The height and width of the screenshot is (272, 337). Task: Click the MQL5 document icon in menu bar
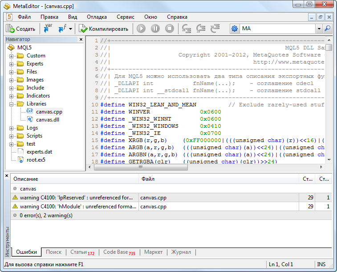(x=9, y=17)
